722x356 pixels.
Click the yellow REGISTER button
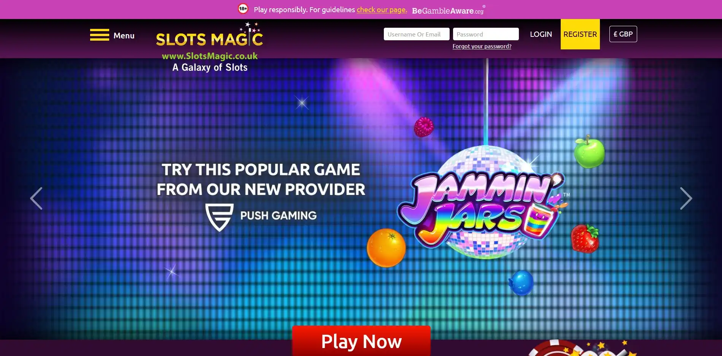point(580,34)
